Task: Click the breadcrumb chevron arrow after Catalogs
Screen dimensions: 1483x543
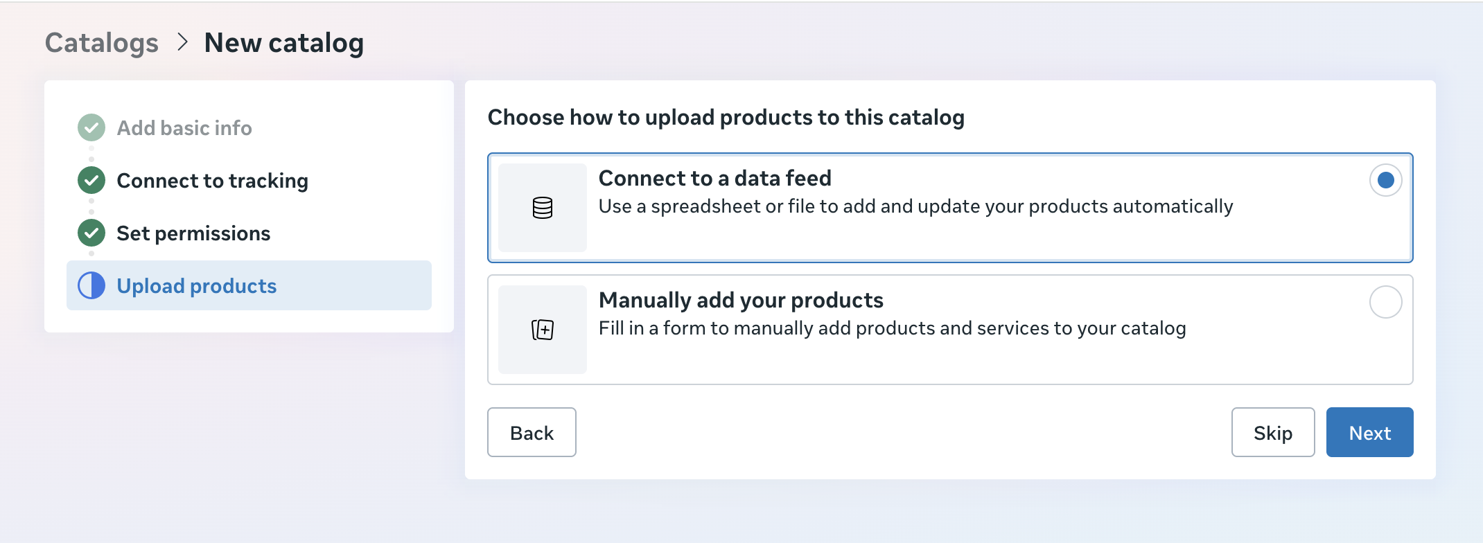Action: tap(182, 42)
